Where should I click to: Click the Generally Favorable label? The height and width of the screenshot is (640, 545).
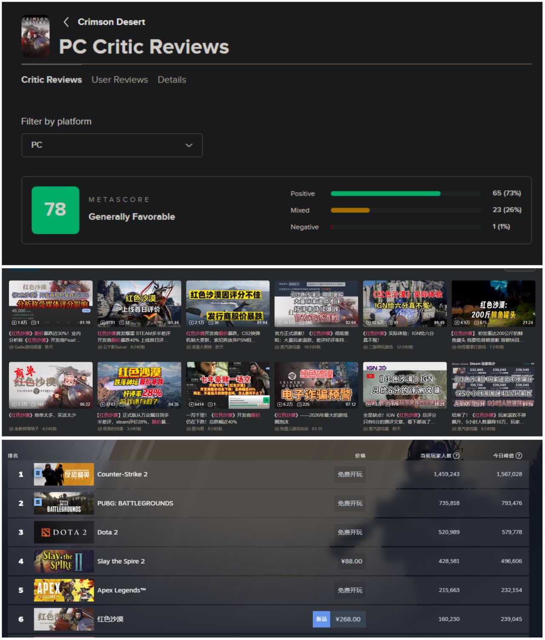coord(132,217)
